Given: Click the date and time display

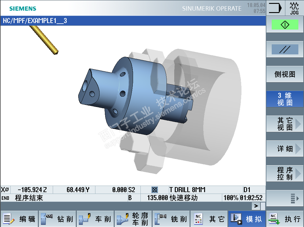Looking at the screenshot, I should tap(256, 8).
